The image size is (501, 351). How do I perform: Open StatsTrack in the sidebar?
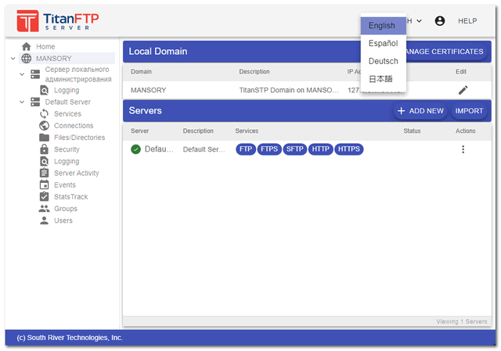[70, 197]
